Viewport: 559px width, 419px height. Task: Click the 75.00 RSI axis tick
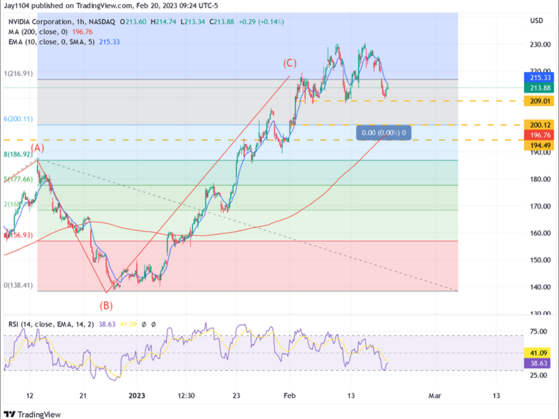pyautogui.click(x=538, y=331)
